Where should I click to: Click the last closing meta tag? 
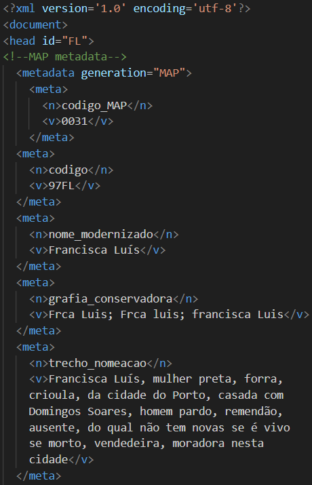pyautogui.click(x=39, y=476)
